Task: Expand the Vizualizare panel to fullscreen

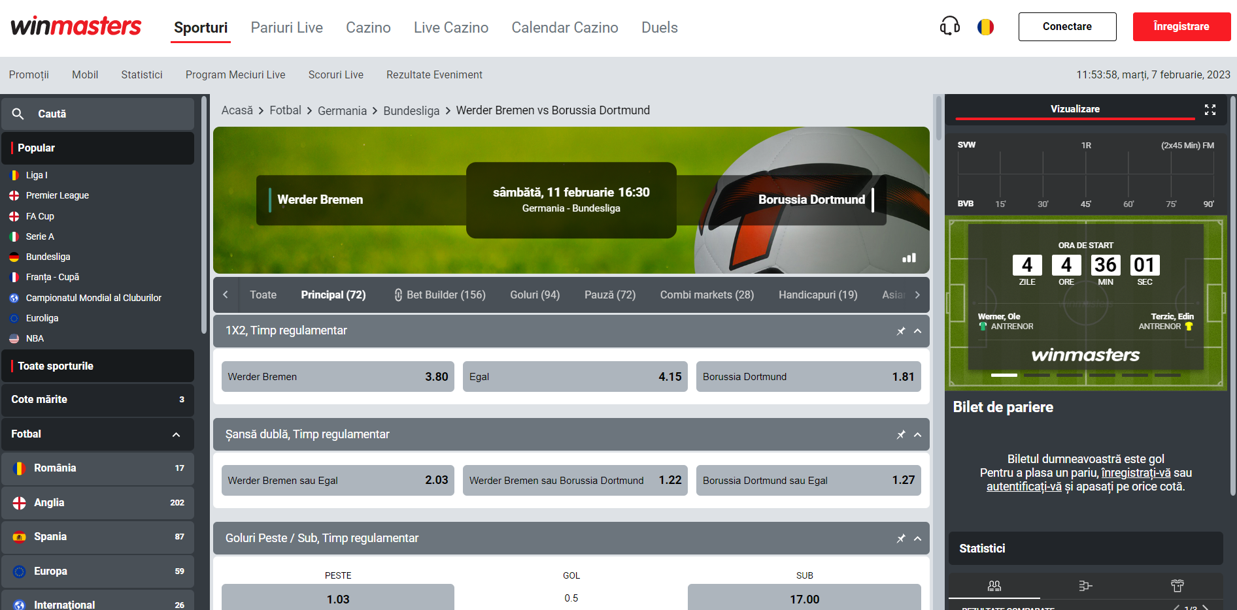Action: [1210, 110]
